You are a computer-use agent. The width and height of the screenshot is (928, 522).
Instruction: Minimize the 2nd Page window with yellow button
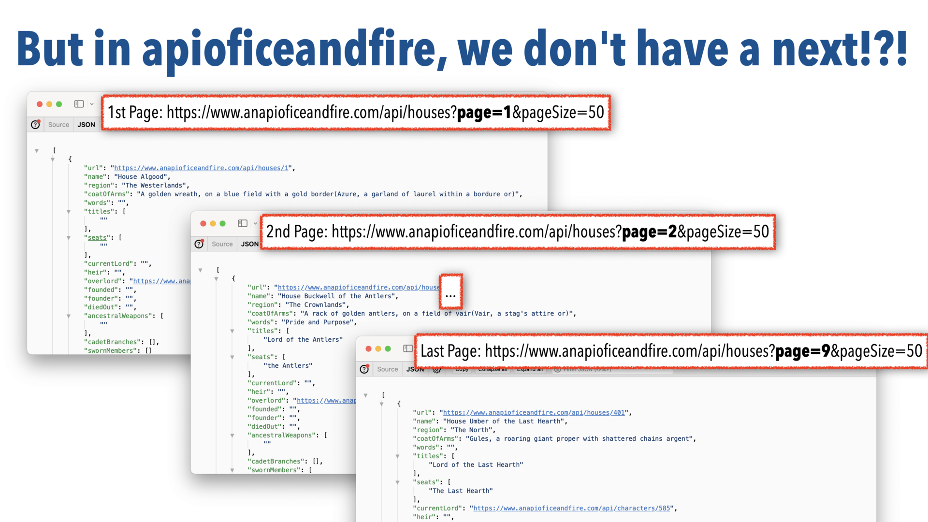[213, 223]
